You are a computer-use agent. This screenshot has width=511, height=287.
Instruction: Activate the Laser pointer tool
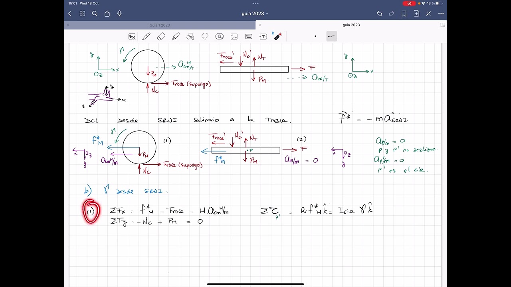277,36
